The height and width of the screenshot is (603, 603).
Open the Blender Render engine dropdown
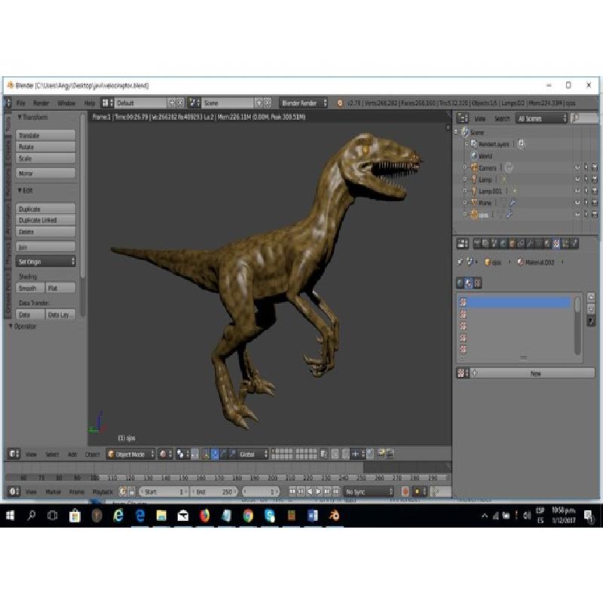point(304,103)
